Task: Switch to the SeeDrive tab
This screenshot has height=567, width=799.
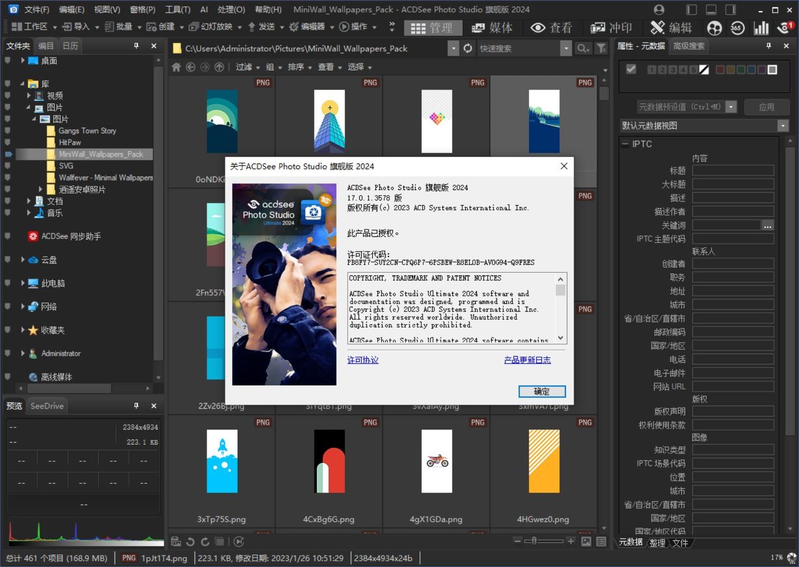Action: pyautogui.click(x=47, y=406)
